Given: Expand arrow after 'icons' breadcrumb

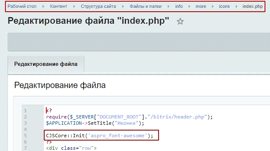Looking at the screenshot, I should tap(237, 7).
